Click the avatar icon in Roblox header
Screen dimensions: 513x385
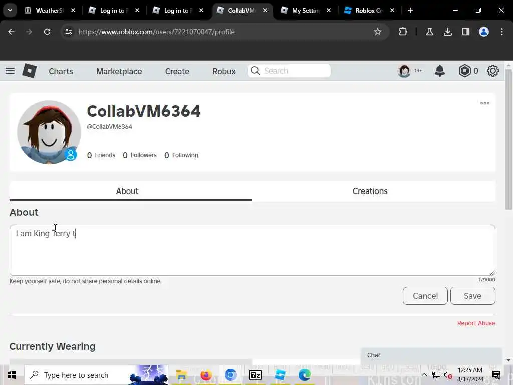404,71
